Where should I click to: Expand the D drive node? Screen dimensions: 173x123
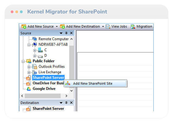[x=35, y=56]
